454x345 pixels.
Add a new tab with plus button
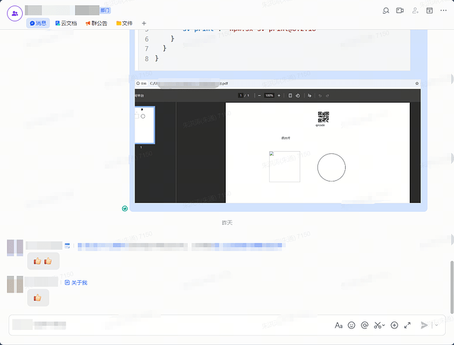pyautogui.click(x=144, y=23)
